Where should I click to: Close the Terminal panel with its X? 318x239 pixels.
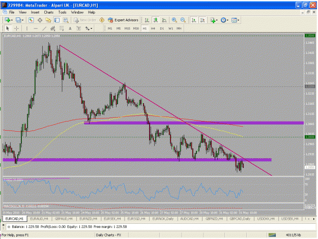[3, 225]
